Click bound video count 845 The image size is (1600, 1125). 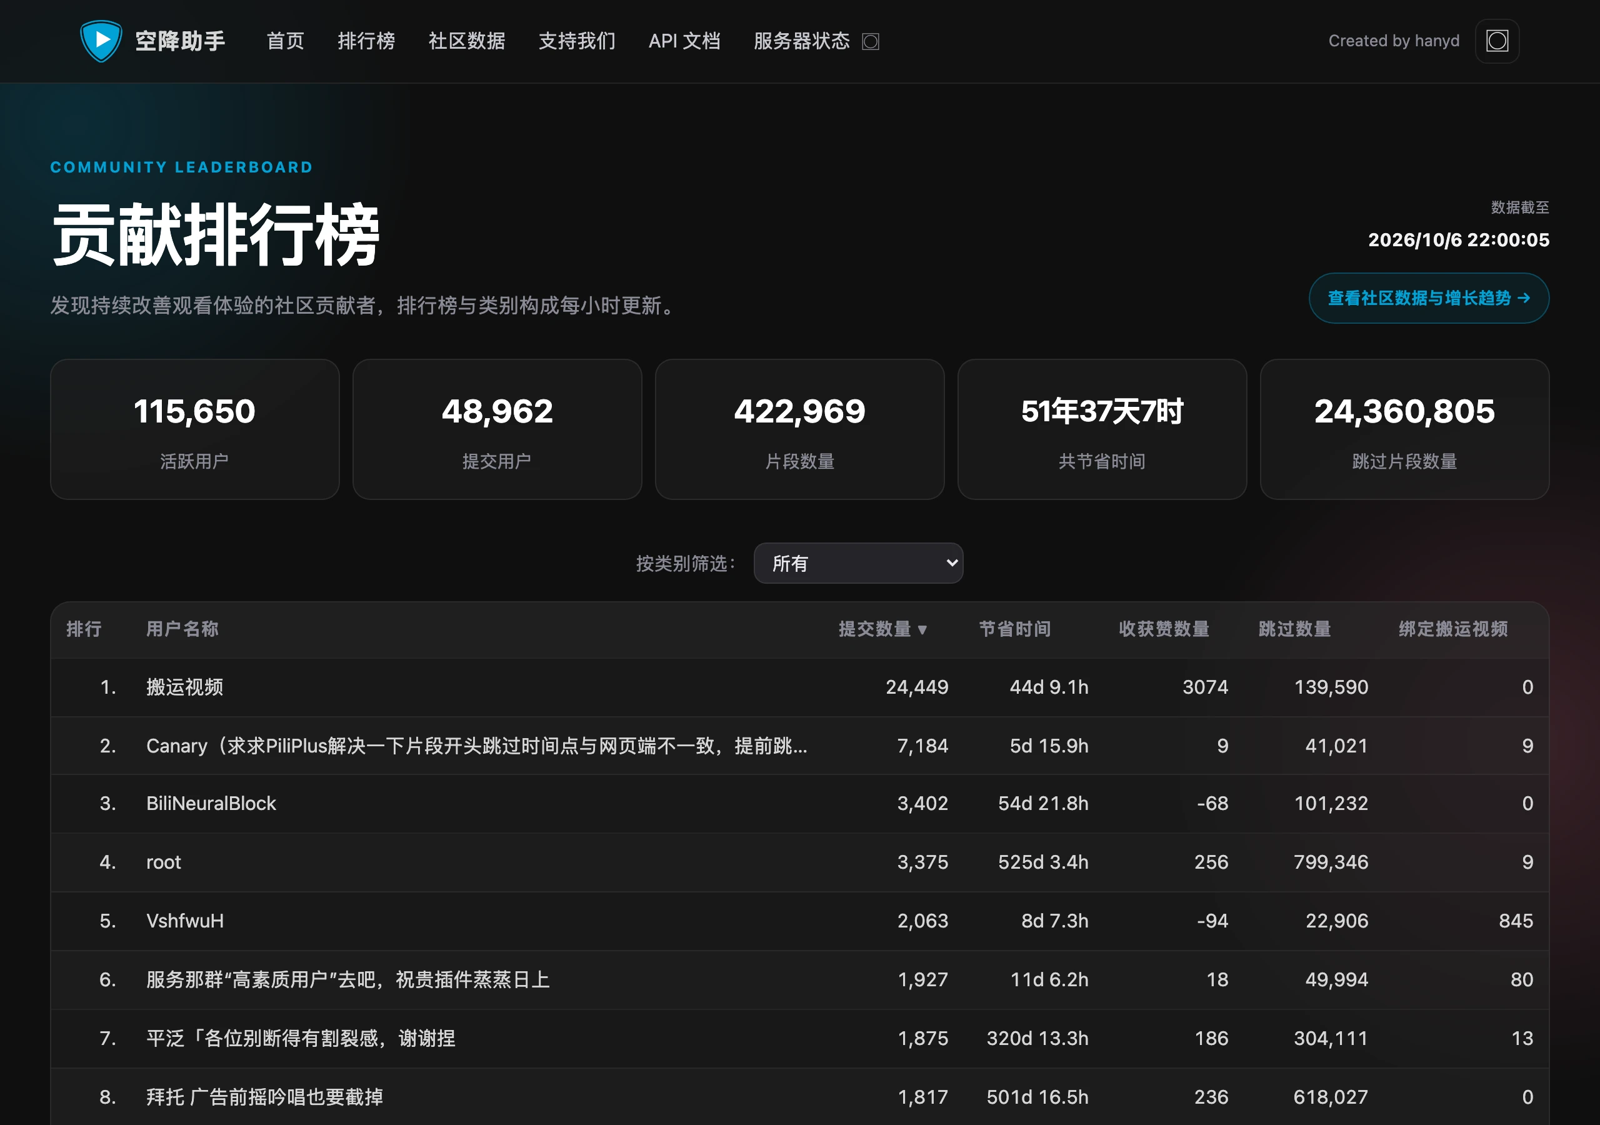(1516, 921)
